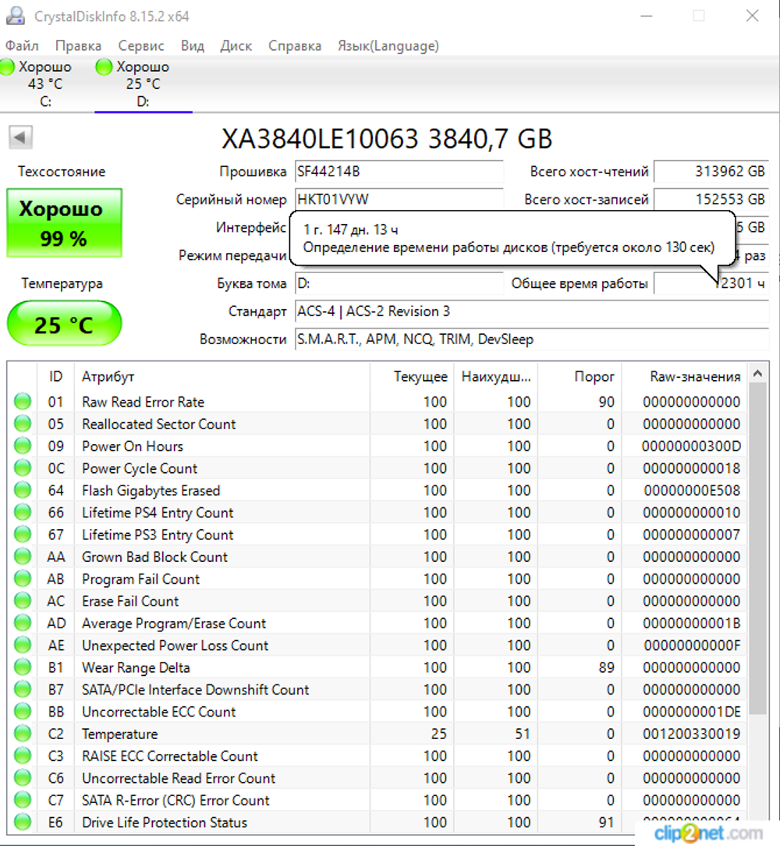Click raw value 0000000E508
The height and width of the screenshot is (846, 780).
[692, 490]
